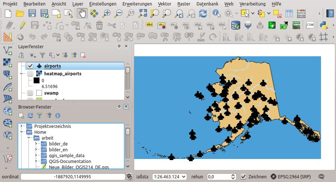Viewport: 336px width, 182px height.
Task: Open the Python console icon
Action: pyautogui.click(x=324, y=25)
